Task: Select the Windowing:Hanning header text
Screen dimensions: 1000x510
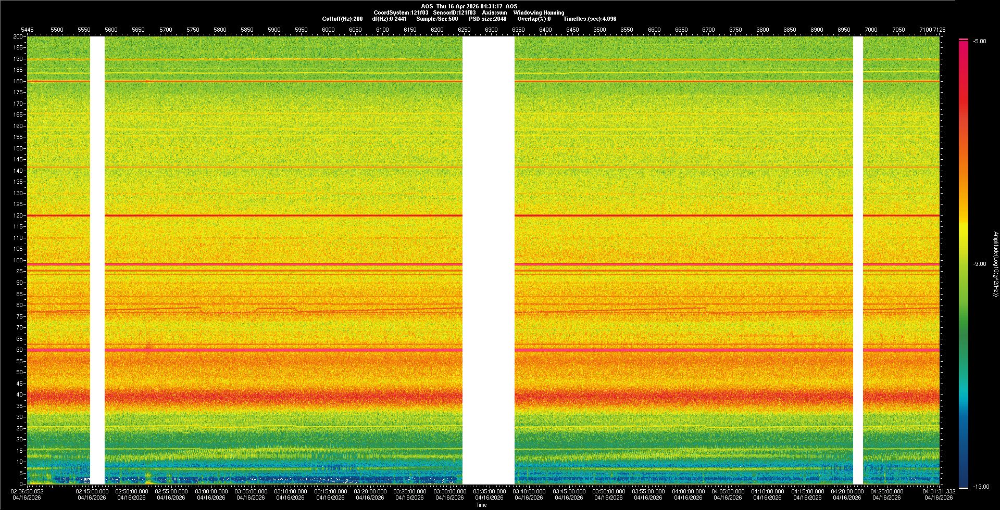Action: click(x=539, y=12)
